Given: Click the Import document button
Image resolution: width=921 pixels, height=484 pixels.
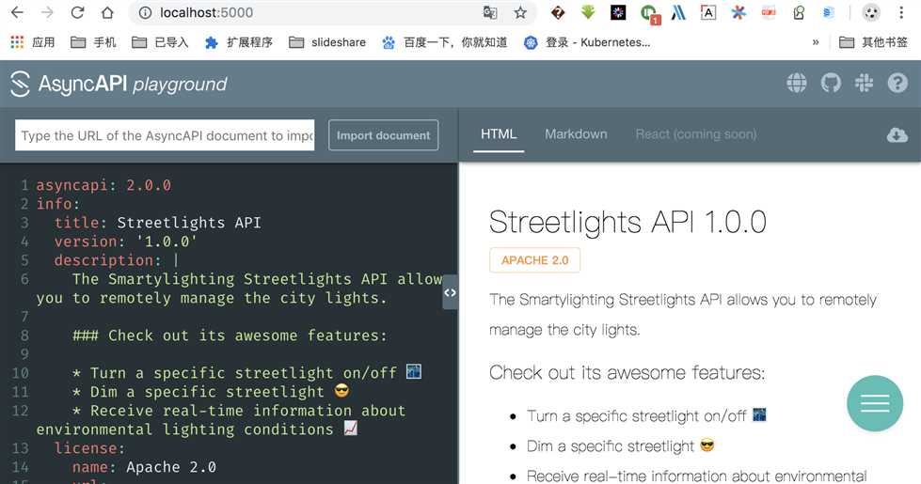Looking at the screenshot, I should tap(383, 135).
